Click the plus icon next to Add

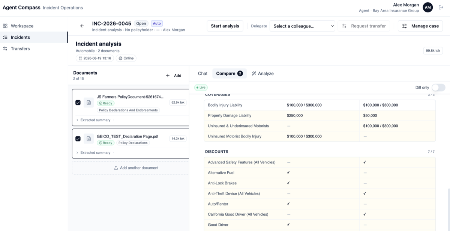(x=168, y=75)
